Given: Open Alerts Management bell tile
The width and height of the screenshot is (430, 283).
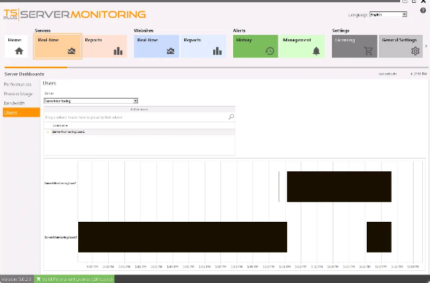Looking at the screenshot, I should click(303, 46).
